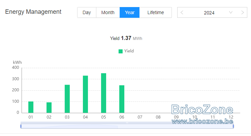Toggle the Yield legend label

129,51
